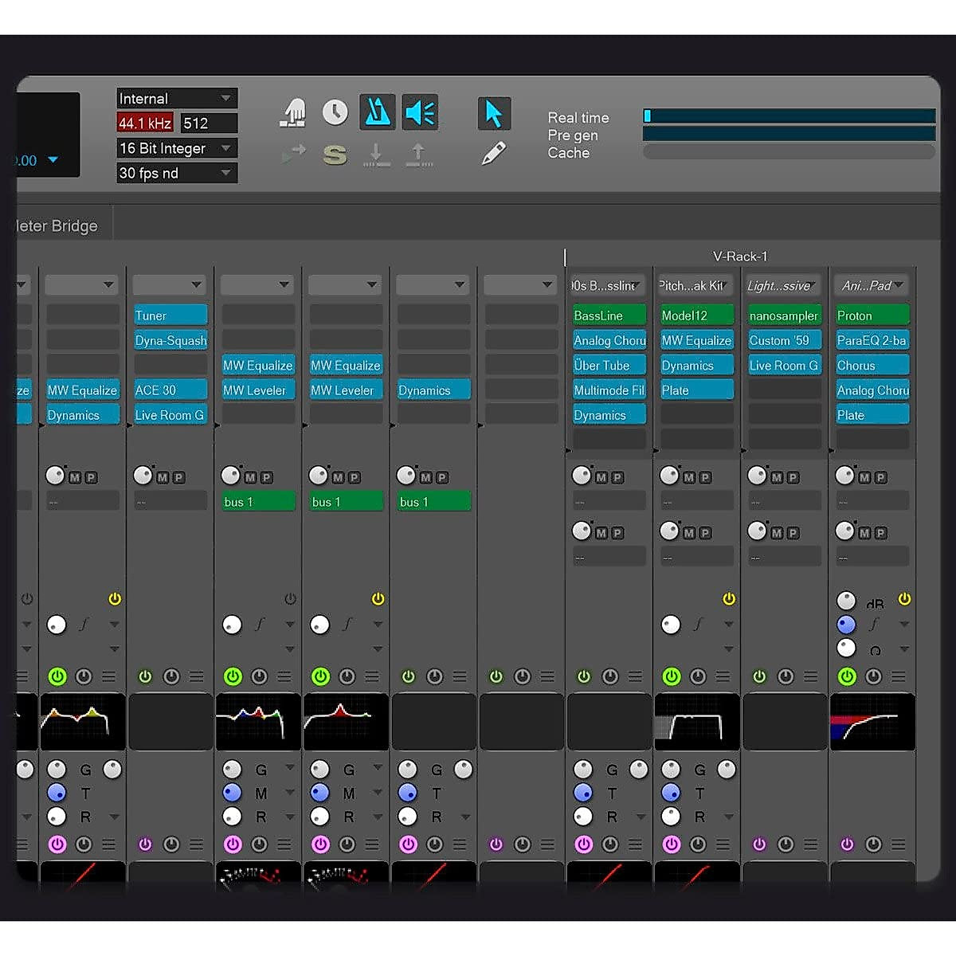Click the BassLine instrument slot
The height and width of the screenshot is (956, 956).
609,315
